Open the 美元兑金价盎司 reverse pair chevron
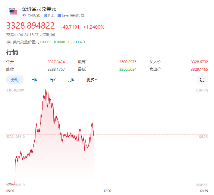This screenshot has height=195, width=214. tap(84, 42)
